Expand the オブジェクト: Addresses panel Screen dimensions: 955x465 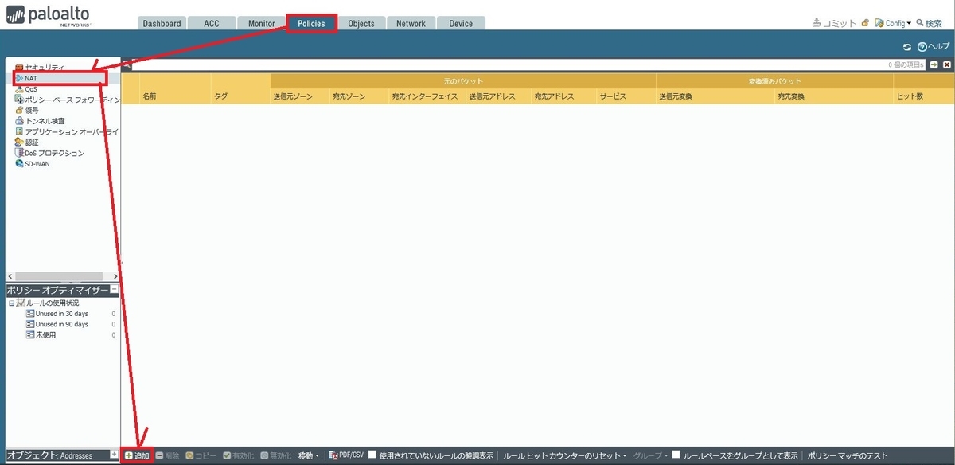point(115,454)
